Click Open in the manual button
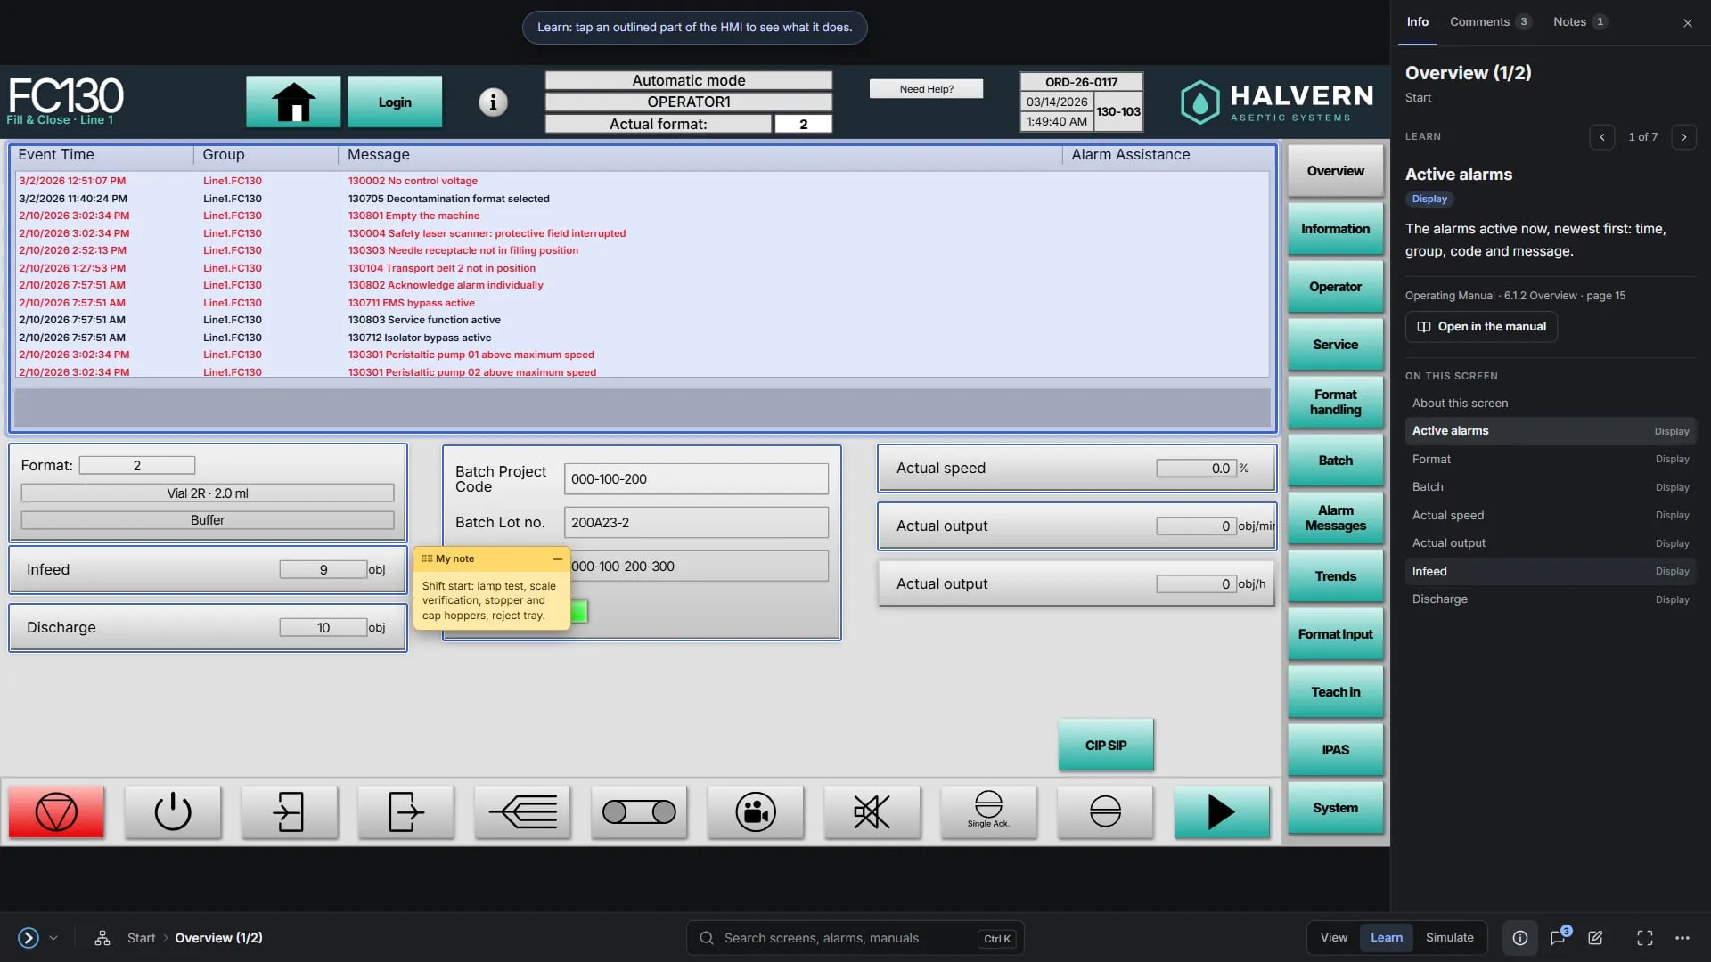This screenshot has width=1711, height=962. pos(1481,326)
